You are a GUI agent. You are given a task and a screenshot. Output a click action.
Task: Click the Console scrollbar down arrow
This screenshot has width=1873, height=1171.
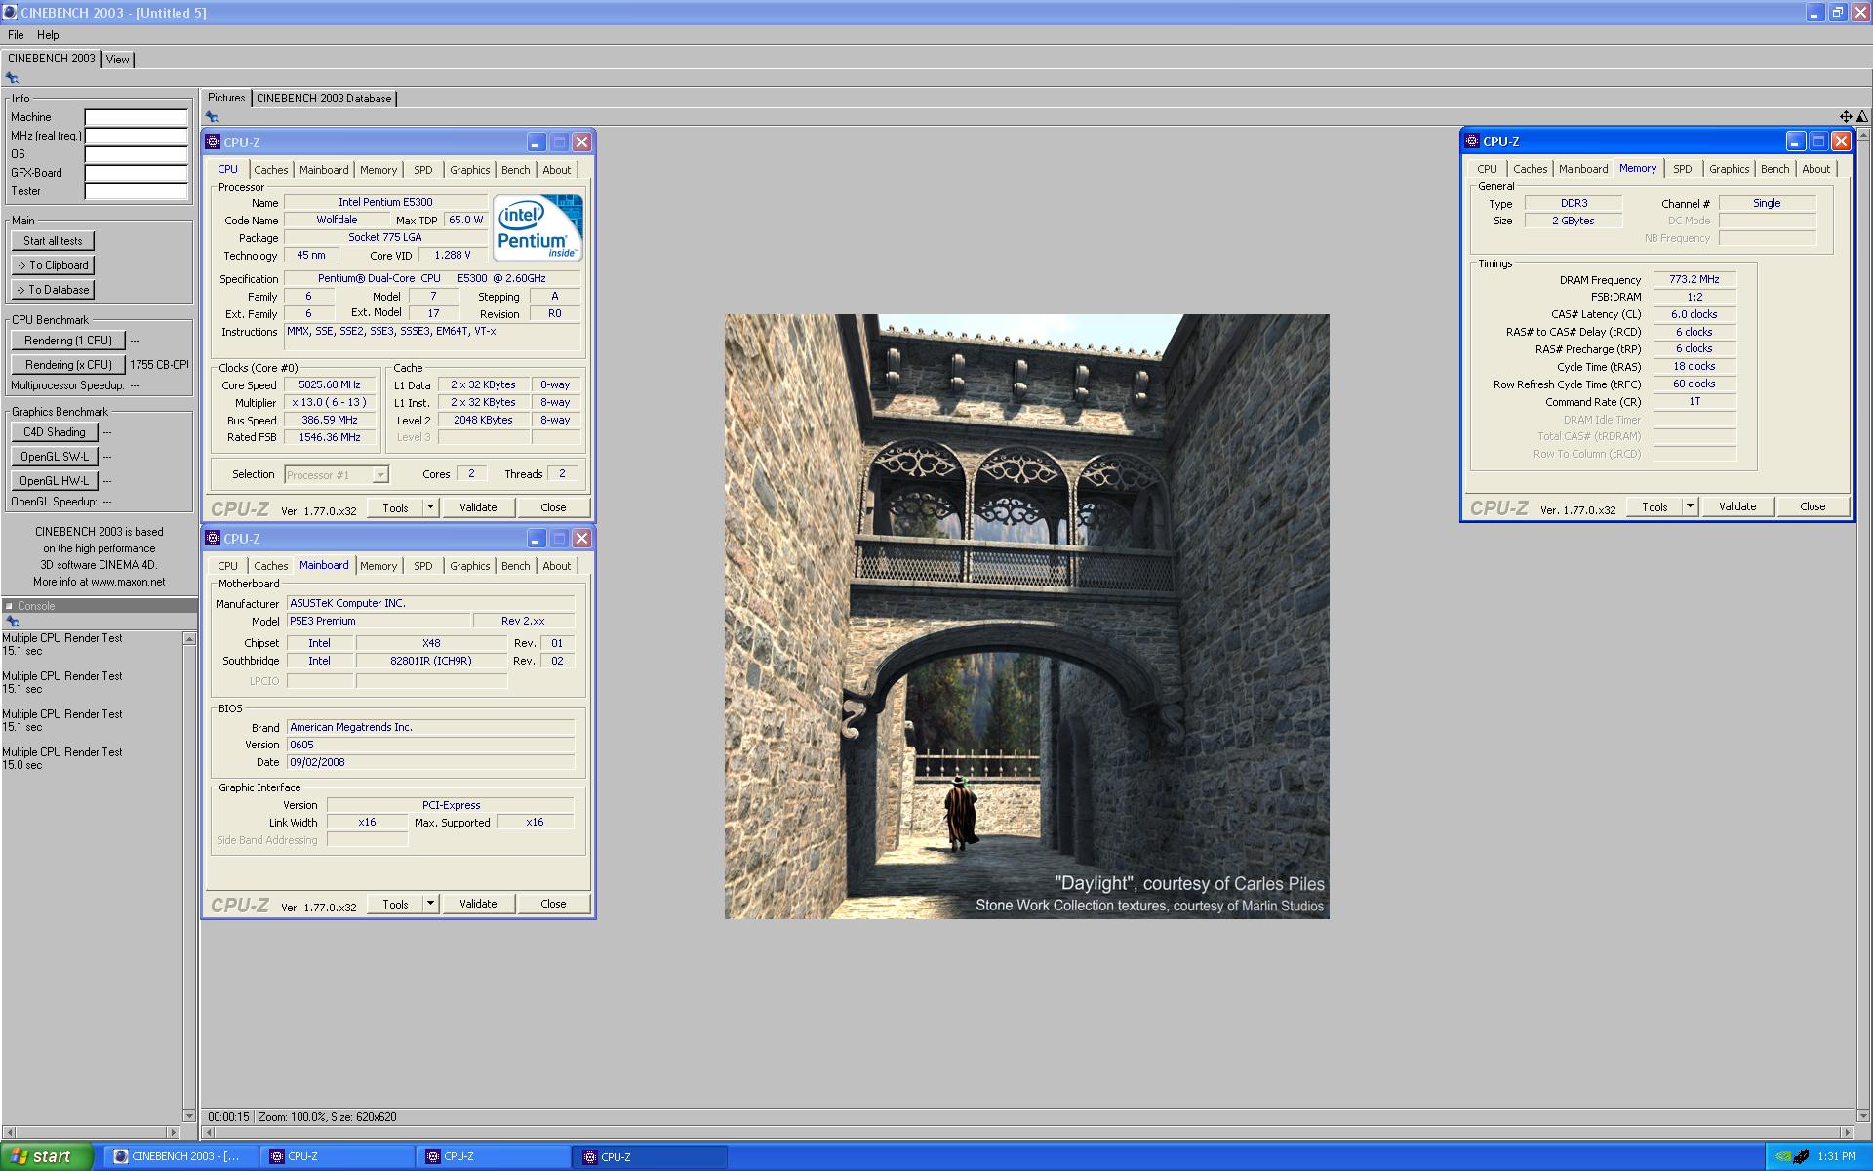(x=189, y=1115)
